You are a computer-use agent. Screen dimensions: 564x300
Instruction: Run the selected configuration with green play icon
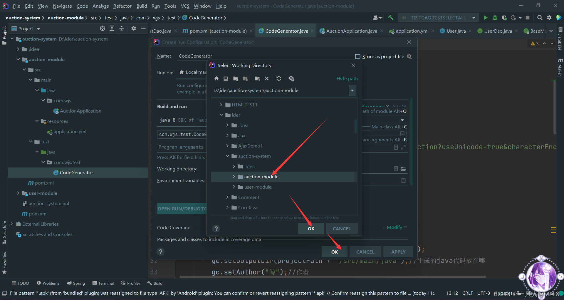click(486, 18)
